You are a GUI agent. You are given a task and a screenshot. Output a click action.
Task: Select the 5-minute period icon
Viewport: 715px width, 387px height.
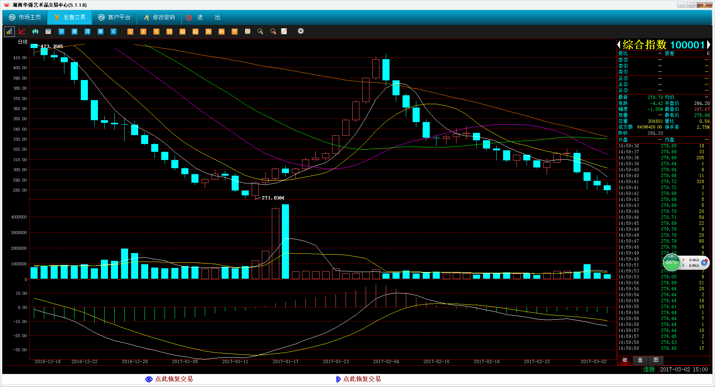[x=156, y=32]
